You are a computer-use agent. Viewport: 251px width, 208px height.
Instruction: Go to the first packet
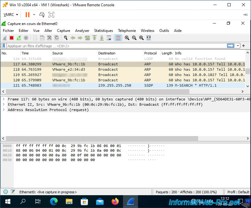pos(95,38)
